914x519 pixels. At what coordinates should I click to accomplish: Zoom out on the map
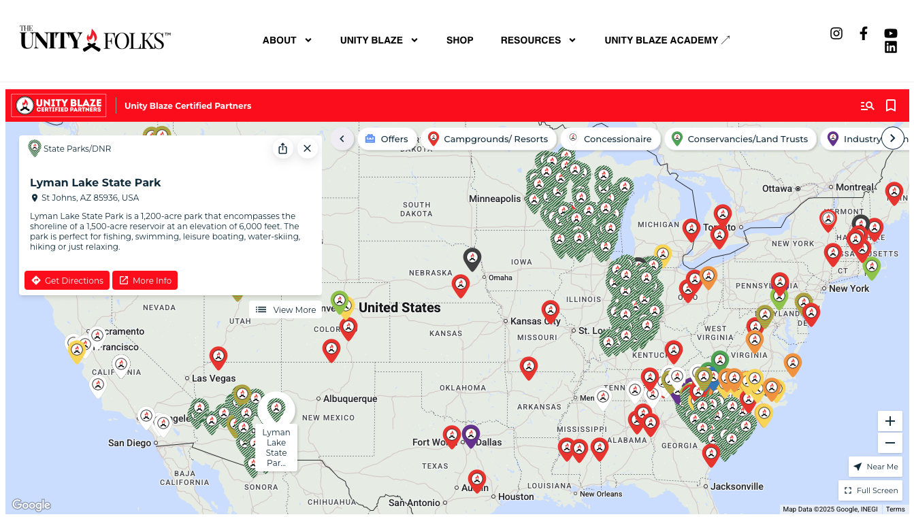[x=890, y=443]
